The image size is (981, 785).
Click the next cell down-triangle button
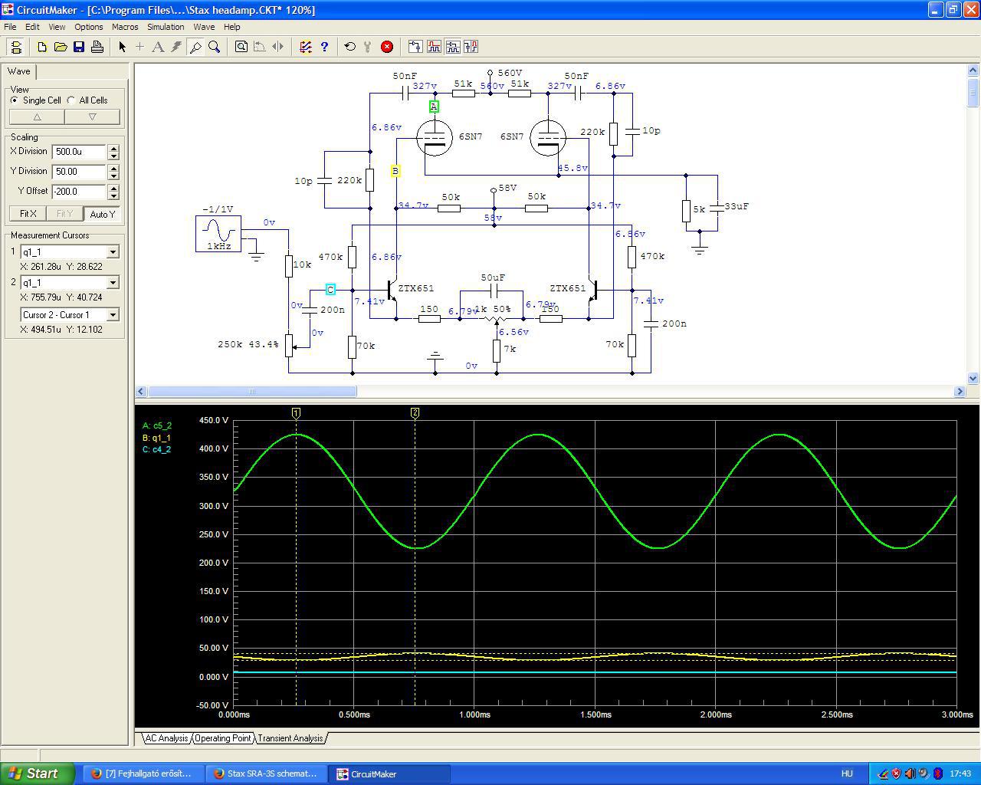[x=93, y=117]
